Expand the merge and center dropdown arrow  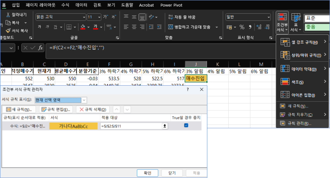[217, 27]
